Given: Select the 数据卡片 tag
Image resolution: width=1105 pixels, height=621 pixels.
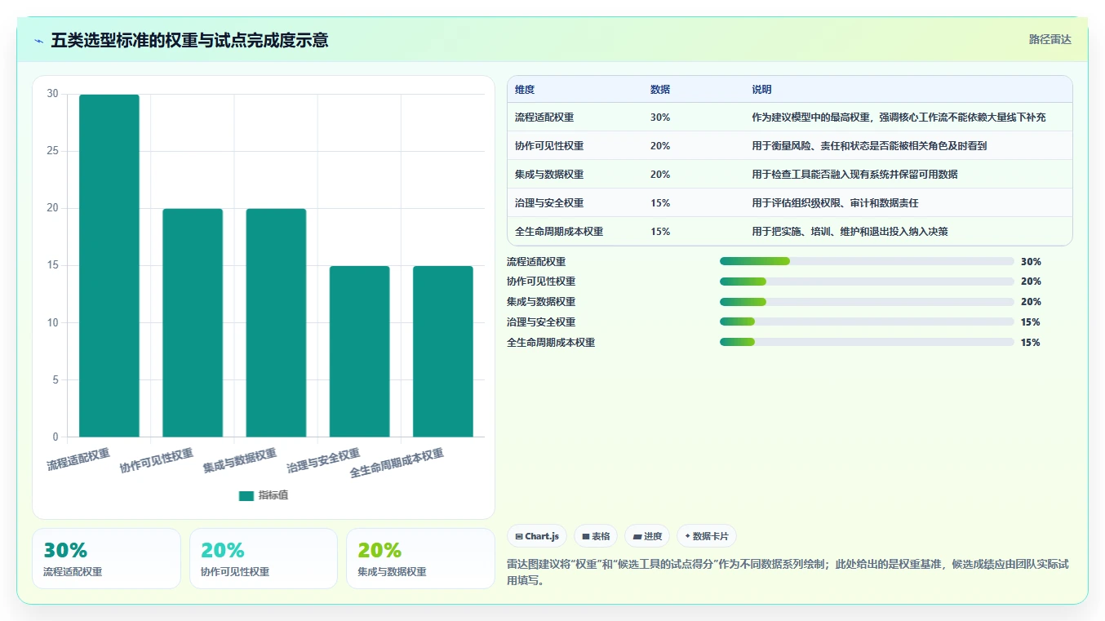Looking at the screenshot, I should [707, 536].
